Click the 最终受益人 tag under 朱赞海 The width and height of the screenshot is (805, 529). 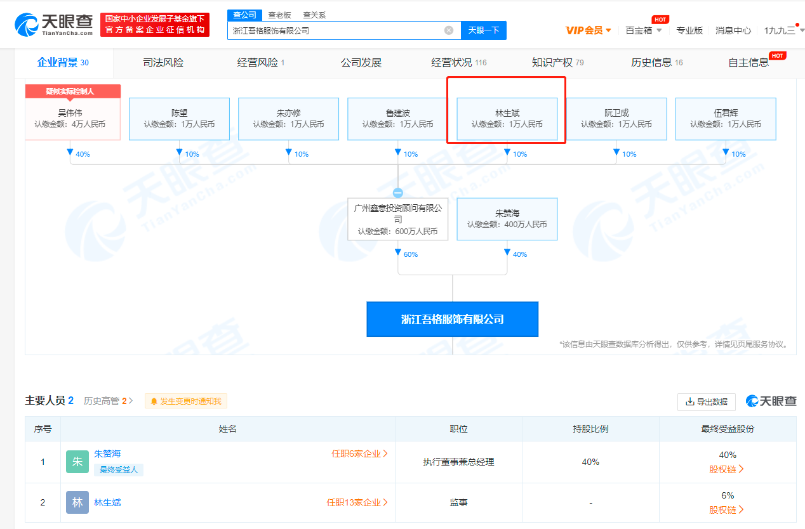coord(119,470)
